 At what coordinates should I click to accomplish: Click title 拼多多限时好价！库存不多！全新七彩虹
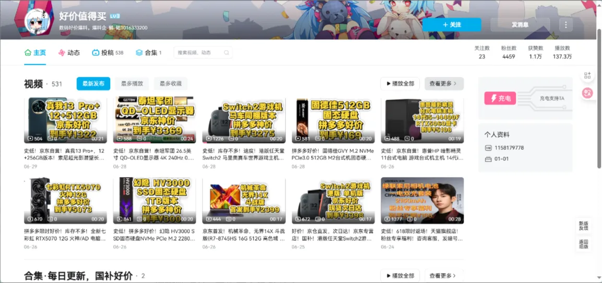(65, 235)
